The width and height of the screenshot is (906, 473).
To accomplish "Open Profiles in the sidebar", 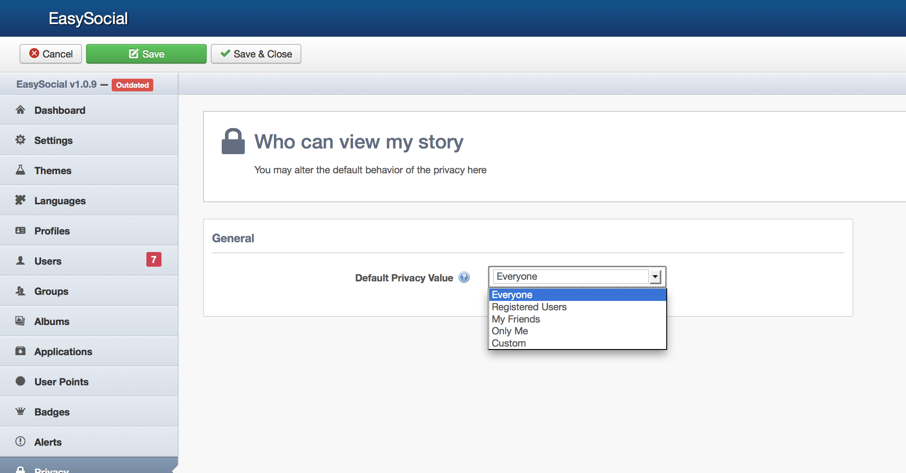I will [x=89, y=231].
